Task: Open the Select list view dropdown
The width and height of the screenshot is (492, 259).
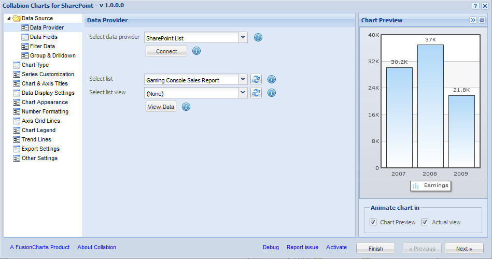Action: click(243, 93)
